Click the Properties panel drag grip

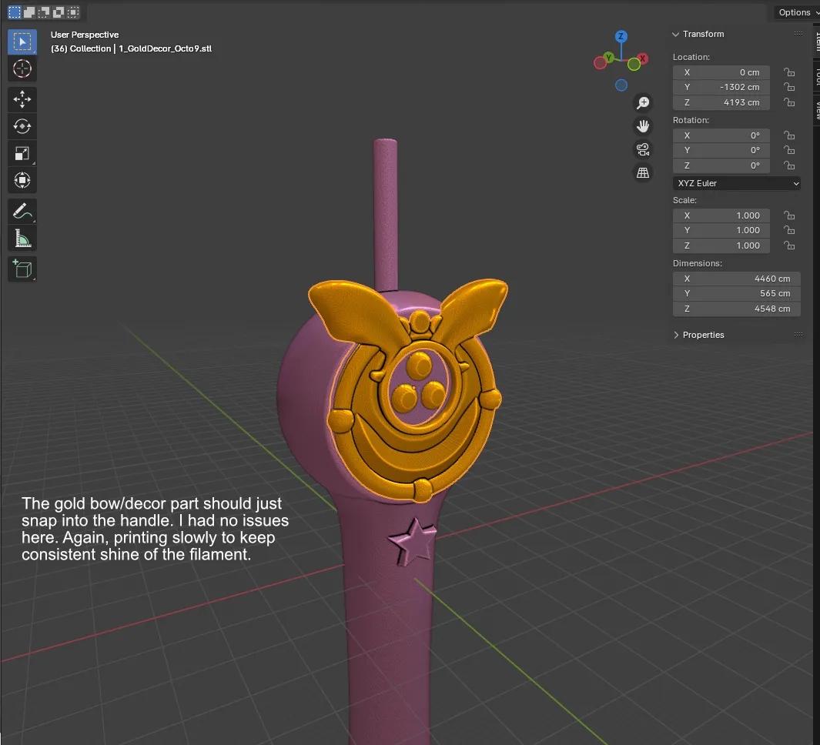click(x=798, y=335)
